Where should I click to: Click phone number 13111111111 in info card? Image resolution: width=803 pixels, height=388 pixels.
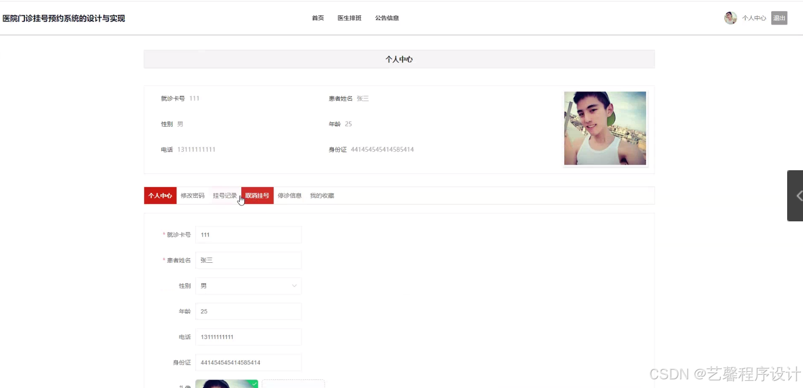tap(196, 150)
